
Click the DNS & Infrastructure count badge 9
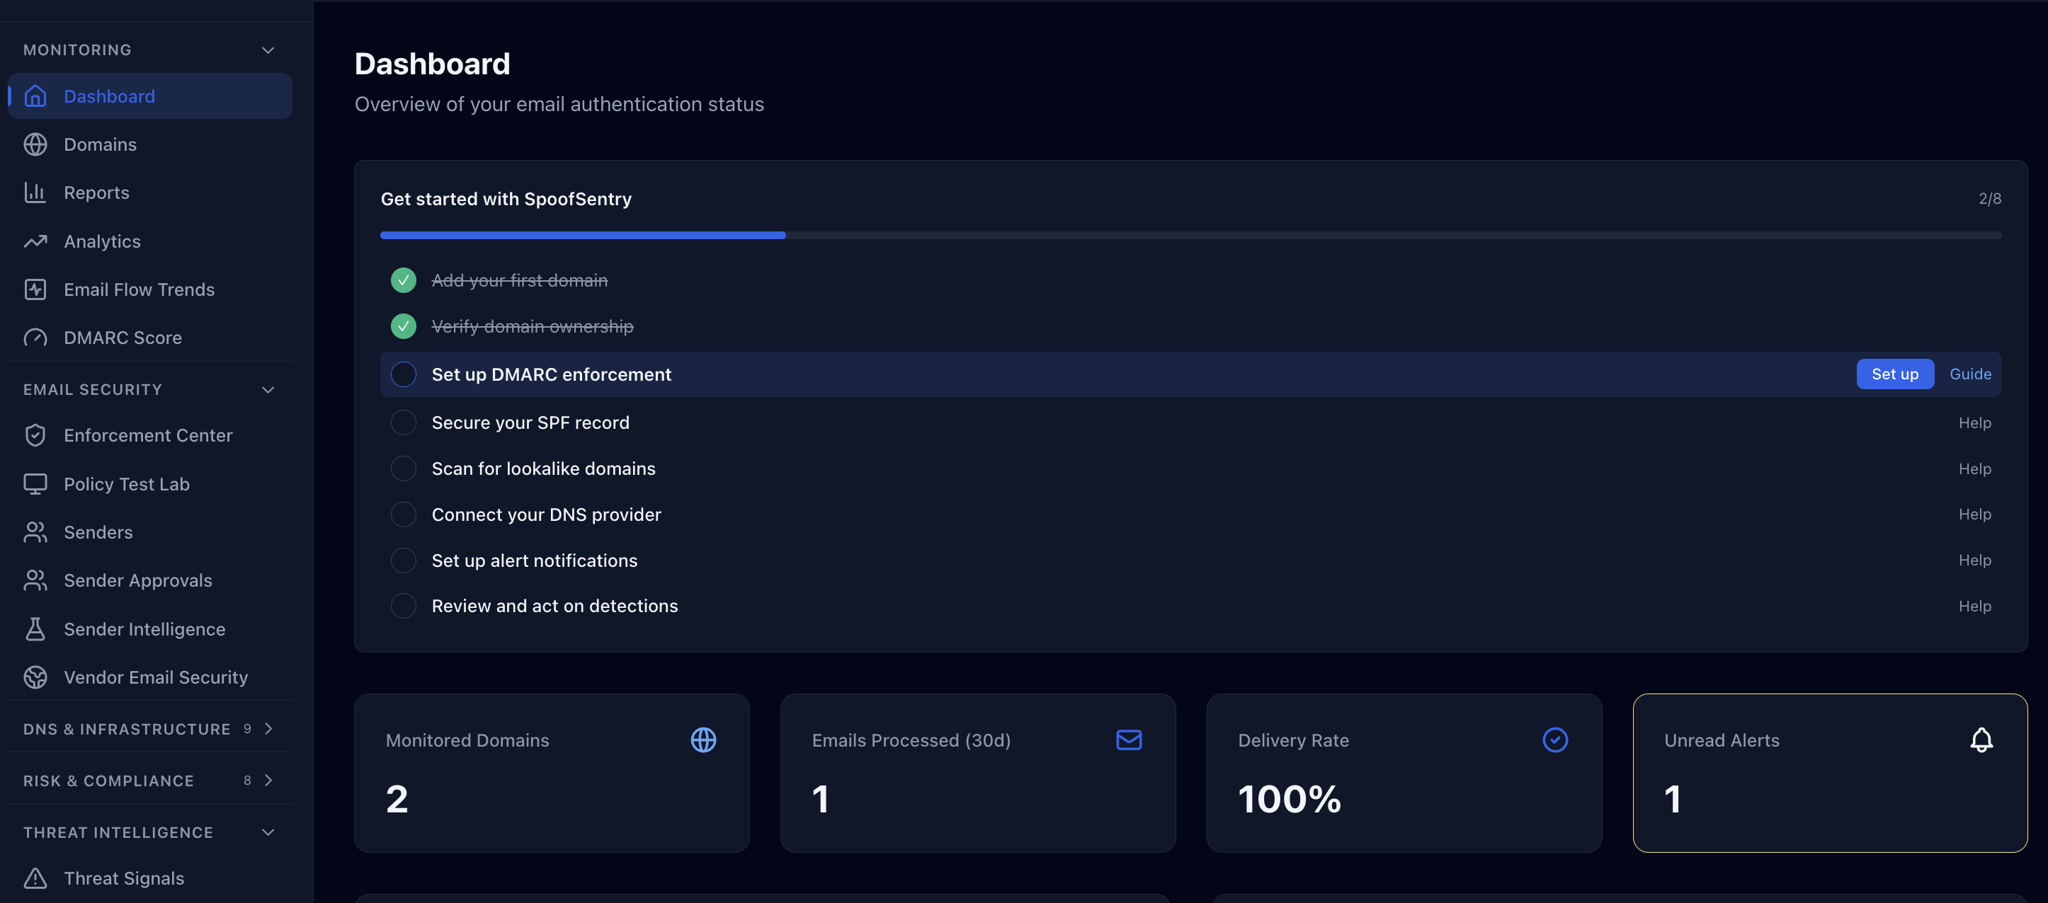[x=247, y=728]
